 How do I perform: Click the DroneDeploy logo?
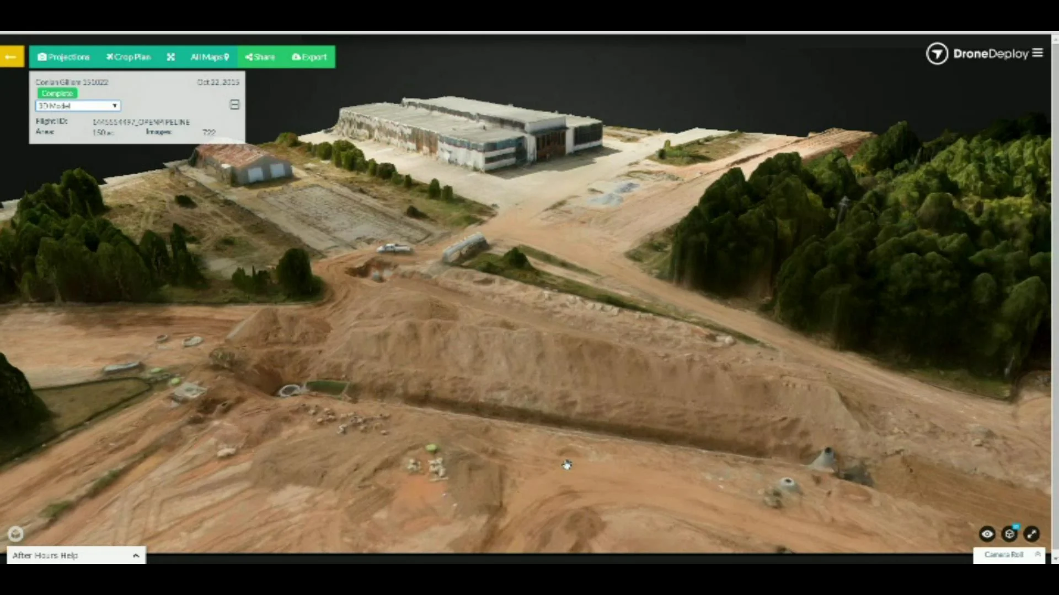tap(937, 53)
